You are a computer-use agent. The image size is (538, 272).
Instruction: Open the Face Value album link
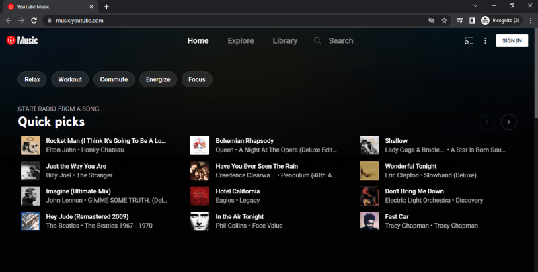tap(267, 226)
